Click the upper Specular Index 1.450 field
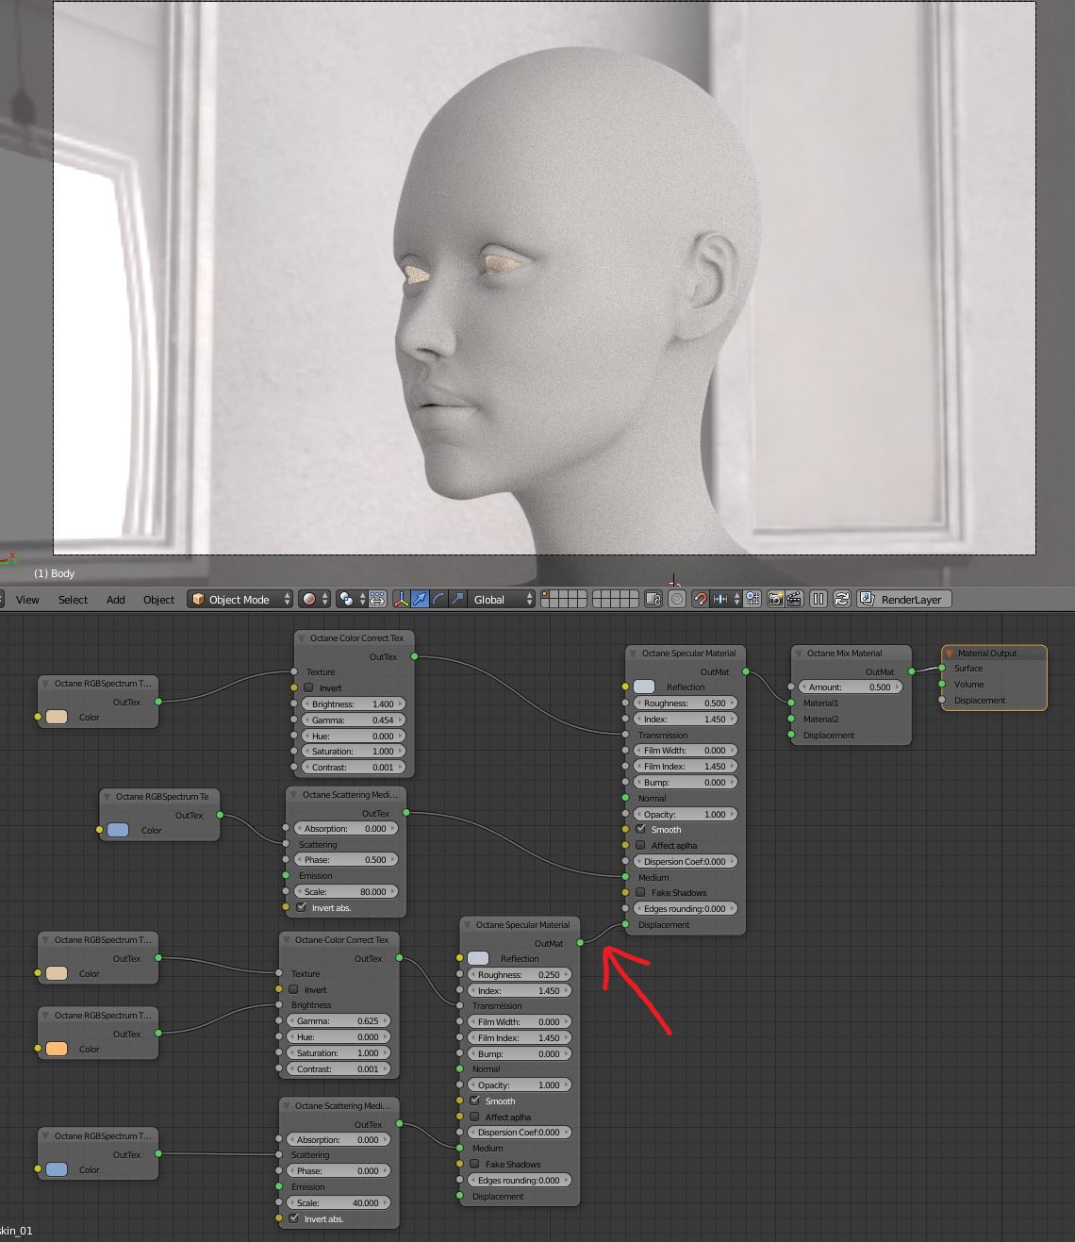This screenshot has height=1242, width=1075. (686, 719)
